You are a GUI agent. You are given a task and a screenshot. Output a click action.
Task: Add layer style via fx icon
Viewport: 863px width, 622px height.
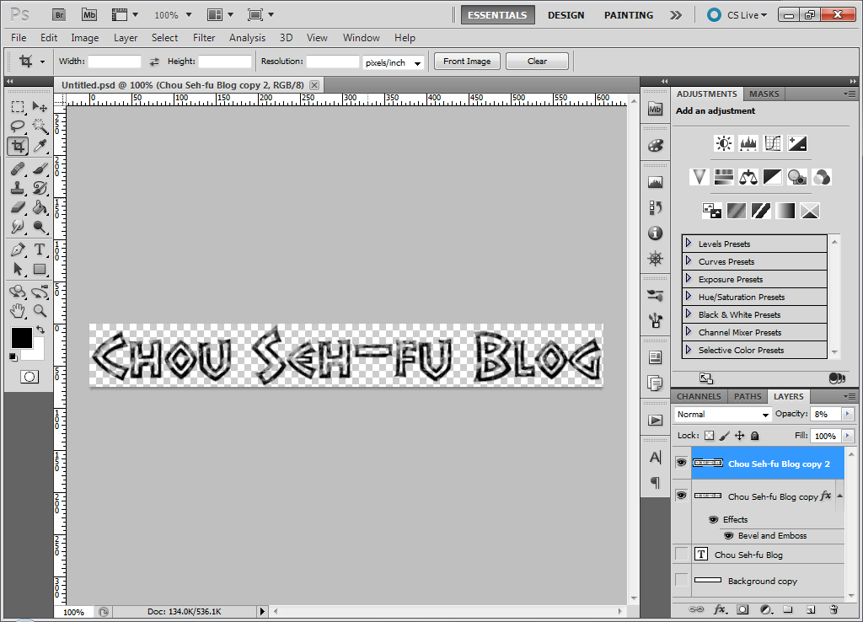pos(720,609)
